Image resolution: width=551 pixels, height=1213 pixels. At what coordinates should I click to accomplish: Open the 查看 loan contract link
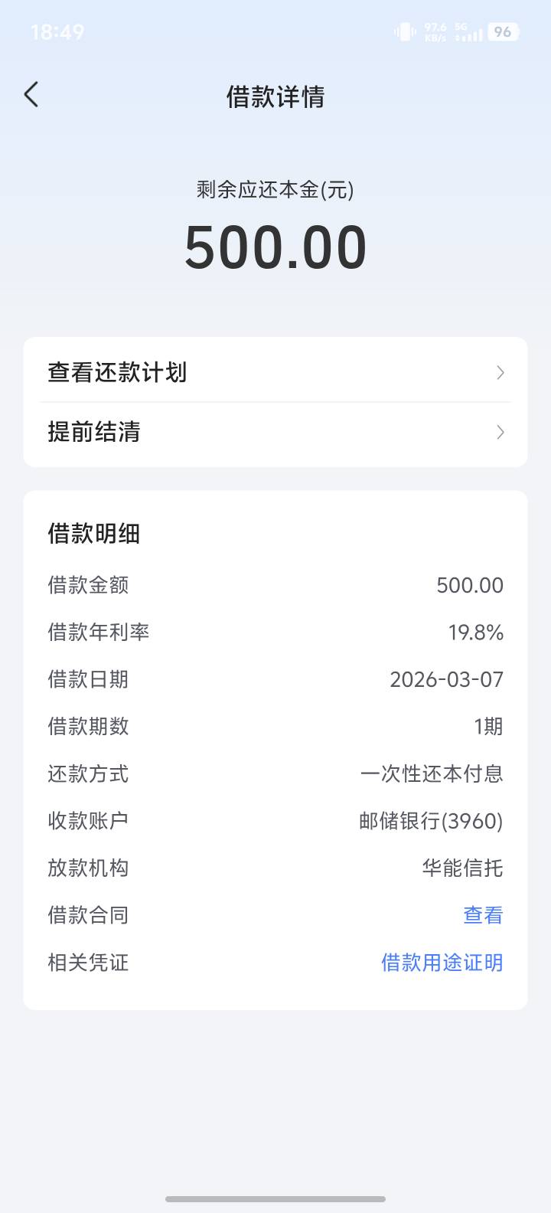click(x=483, y=915)
